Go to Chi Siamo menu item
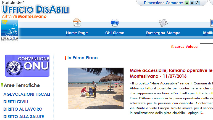Screen dimensions: 213x120 pyautogui.click(x=115, y=33)
